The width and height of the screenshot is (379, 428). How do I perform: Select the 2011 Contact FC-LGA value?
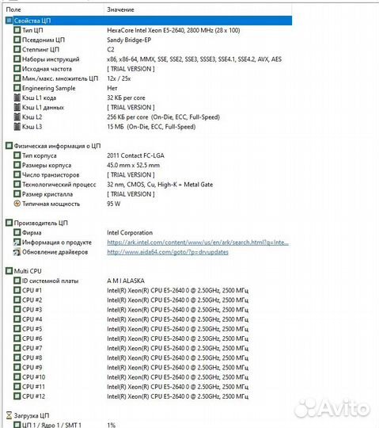[135, 155]
